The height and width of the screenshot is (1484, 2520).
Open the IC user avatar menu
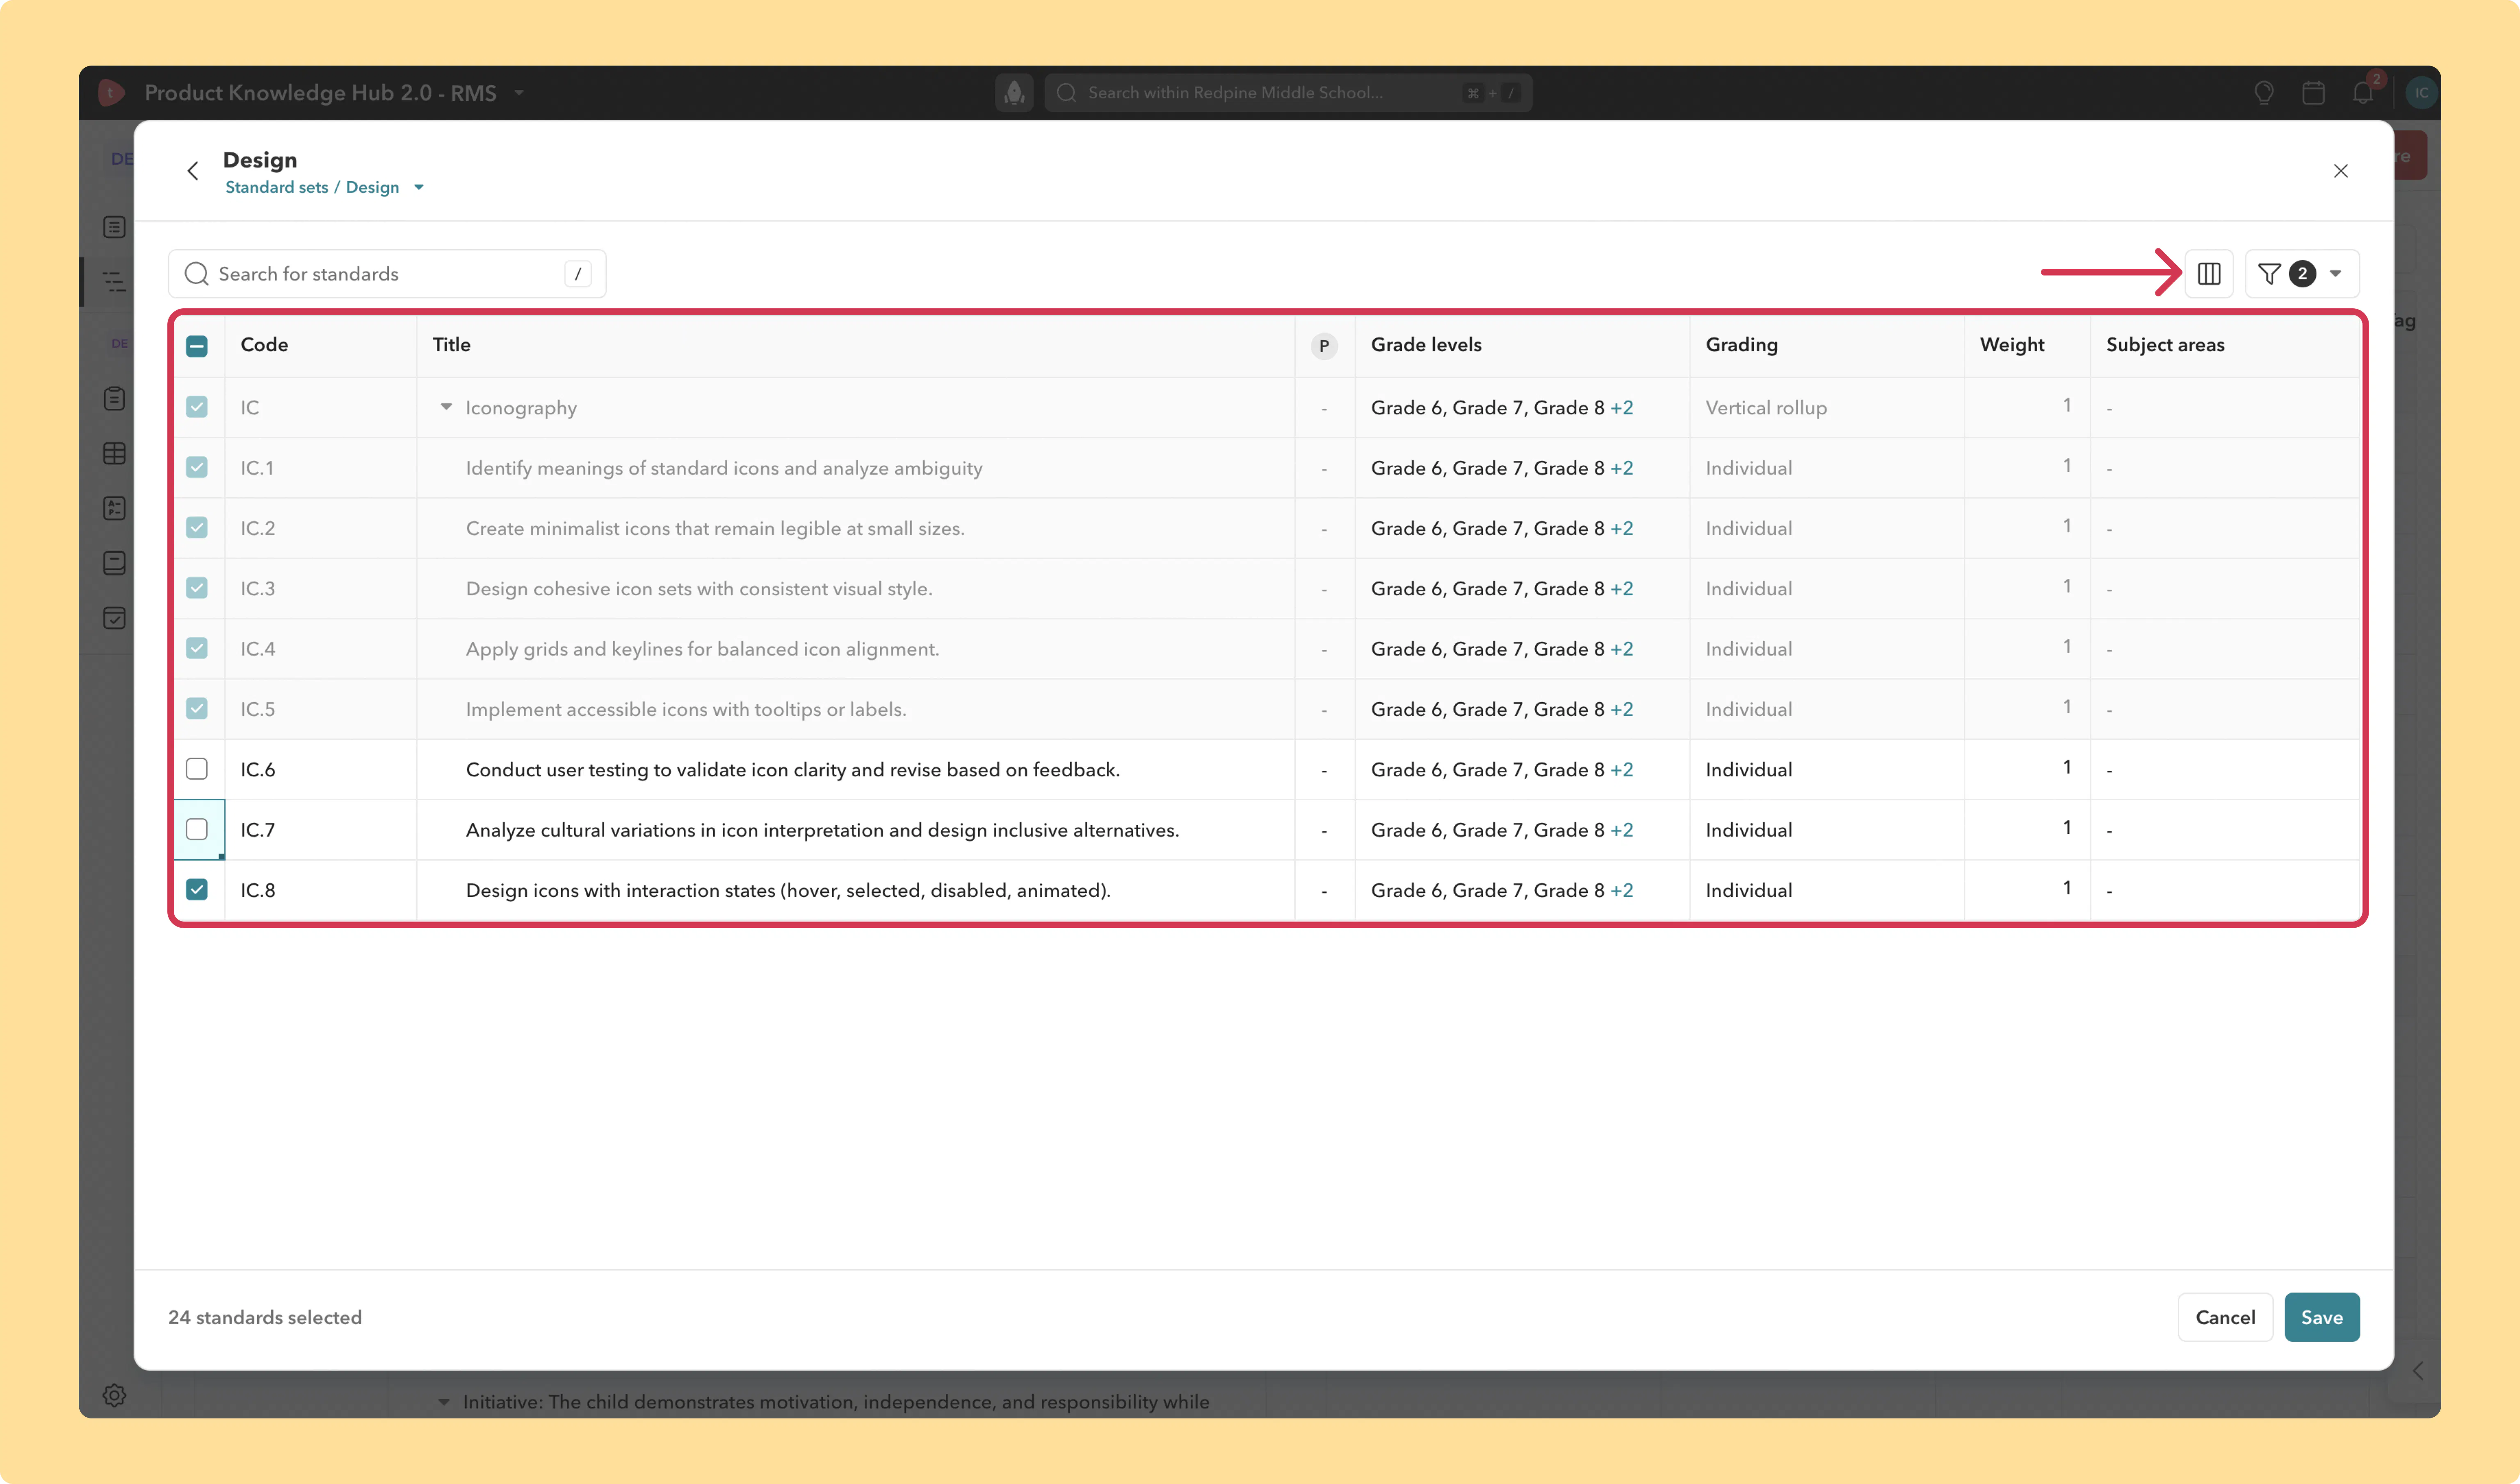[2421, 93]
